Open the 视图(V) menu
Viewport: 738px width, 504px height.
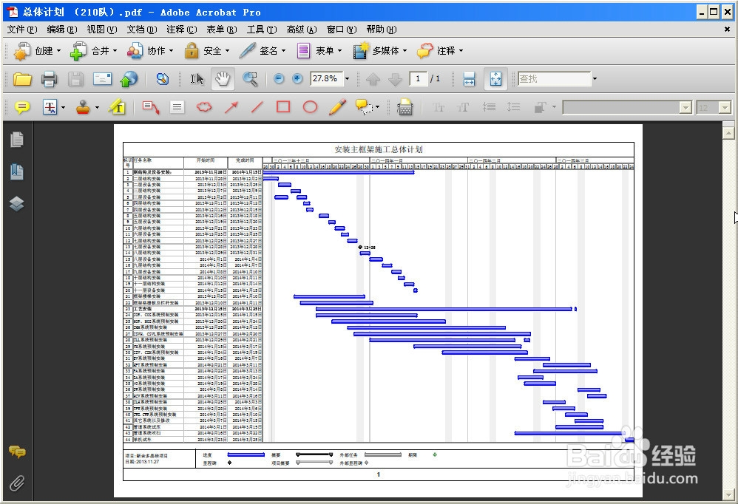tap(101, 30)
